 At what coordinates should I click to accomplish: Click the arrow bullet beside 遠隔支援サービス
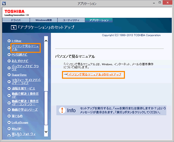tap(9, 88)
